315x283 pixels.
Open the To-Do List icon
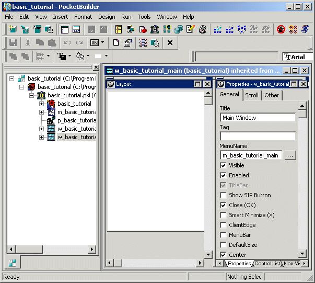coord(119,29)
